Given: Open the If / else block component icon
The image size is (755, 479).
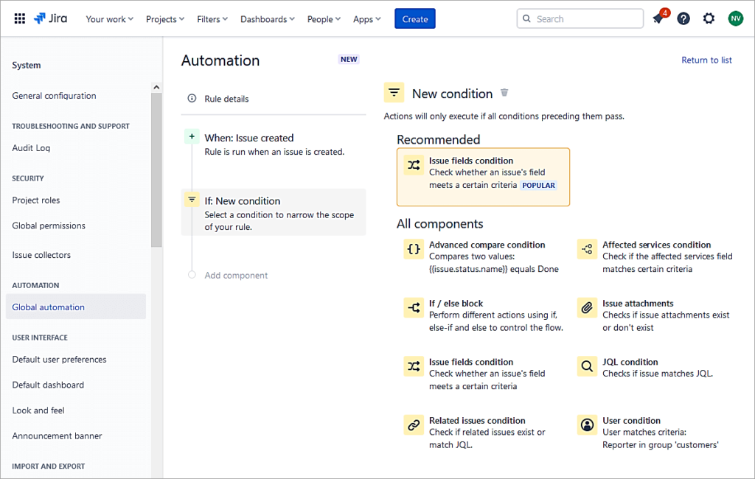Looking at the screenshot, I should click(414, 308).
